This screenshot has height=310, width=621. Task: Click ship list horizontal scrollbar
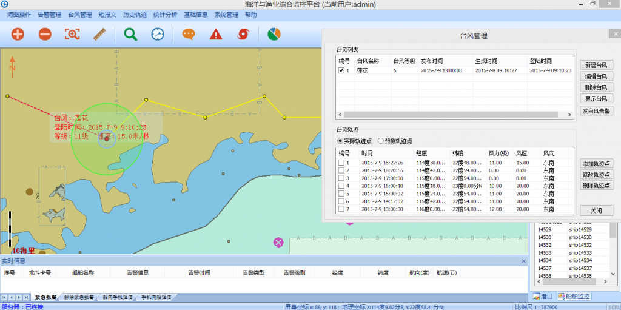point(569,281)
